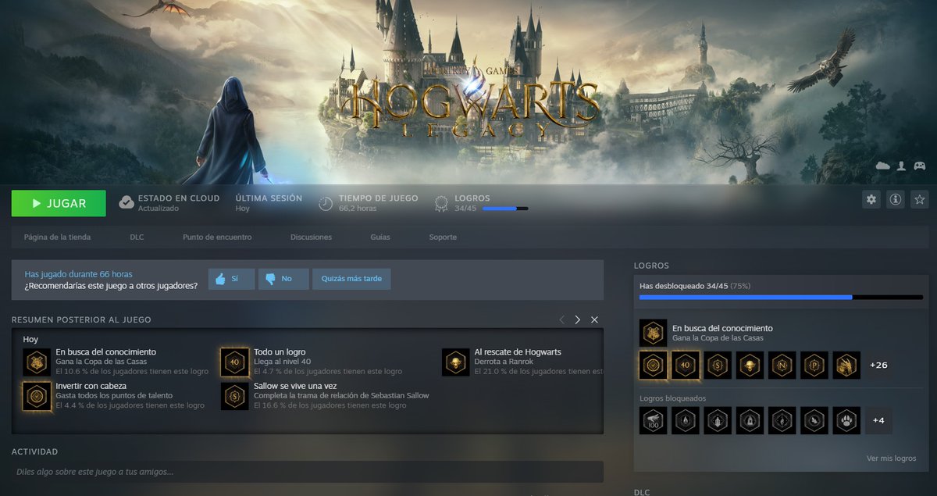
Task: Click the ÚLTIMA SESIÓN 'Hoy' value
Action: [x=242, y=209]
